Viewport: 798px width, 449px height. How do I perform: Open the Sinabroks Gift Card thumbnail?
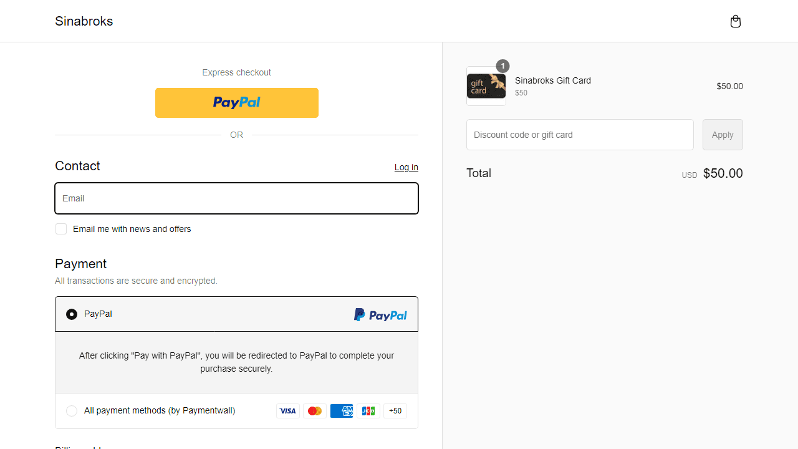coord(486,87)
